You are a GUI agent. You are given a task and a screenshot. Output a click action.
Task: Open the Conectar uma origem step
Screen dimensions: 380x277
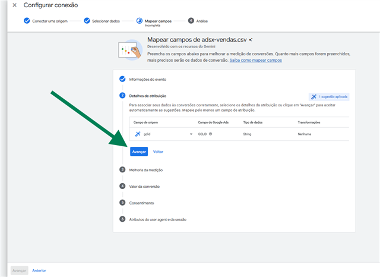(46, 21)
